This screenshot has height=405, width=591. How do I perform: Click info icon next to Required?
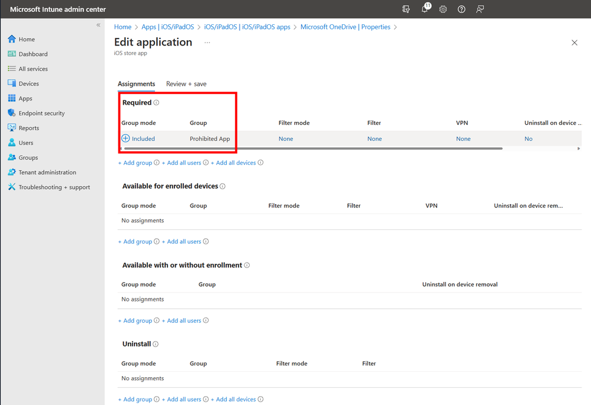pyautogui.click(x=156, y=102)
